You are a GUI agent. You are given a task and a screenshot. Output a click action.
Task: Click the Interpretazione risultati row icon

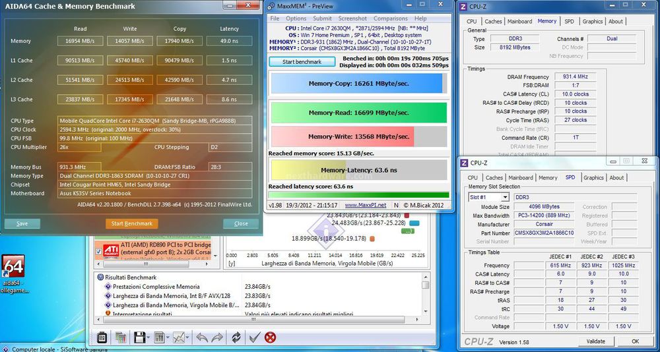click(x=108, y=314)
